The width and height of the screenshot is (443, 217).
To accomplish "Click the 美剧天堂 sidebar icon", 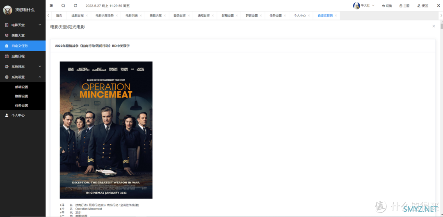I will pyautogui.click(x=7, y=36).
